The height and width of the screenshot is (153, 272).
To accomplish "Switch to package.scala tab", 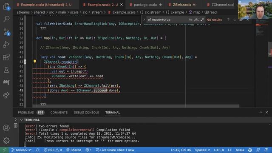I will pos(145,5).
